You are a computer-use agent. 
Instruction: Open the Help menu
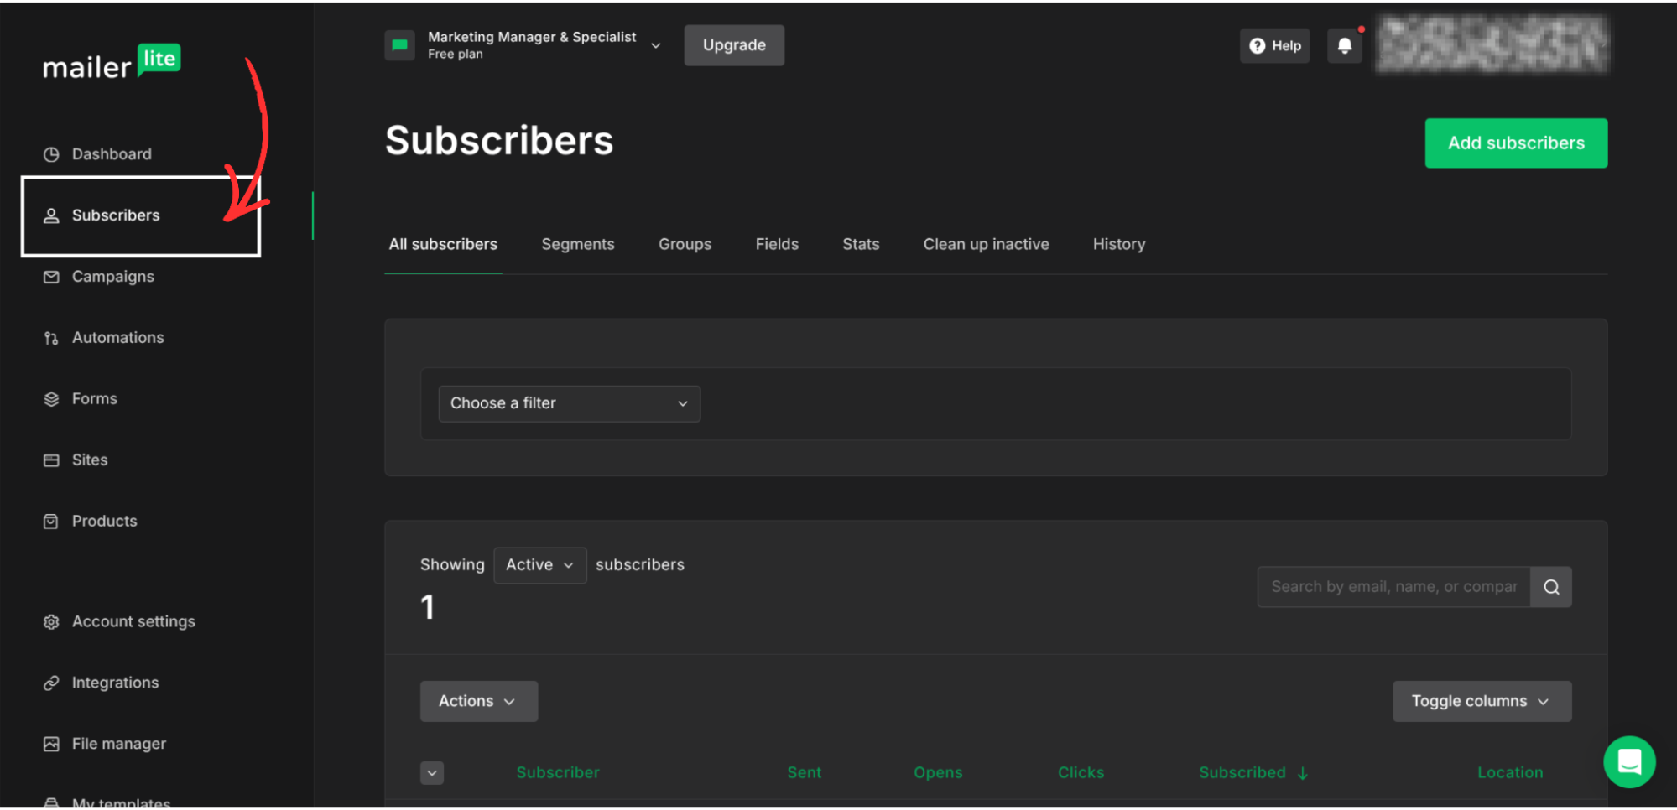click(1274, 45)
